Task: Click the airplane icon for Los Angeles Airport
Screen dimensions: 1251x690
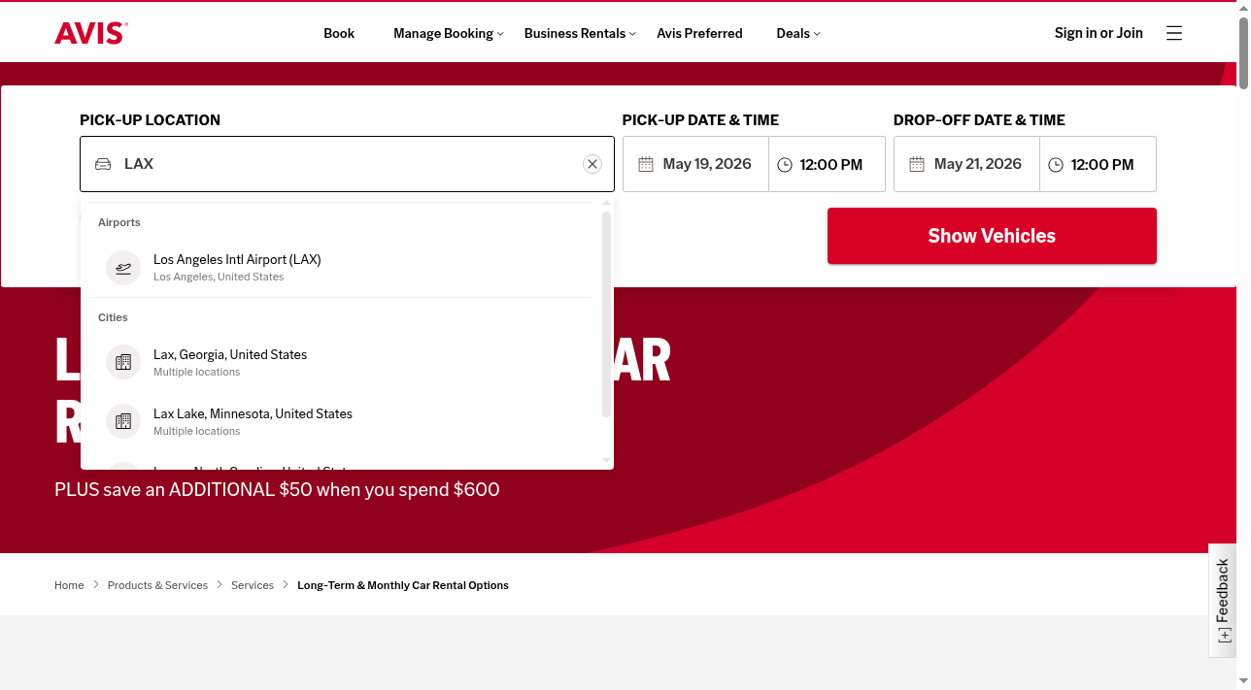Action: coord(123,268)
